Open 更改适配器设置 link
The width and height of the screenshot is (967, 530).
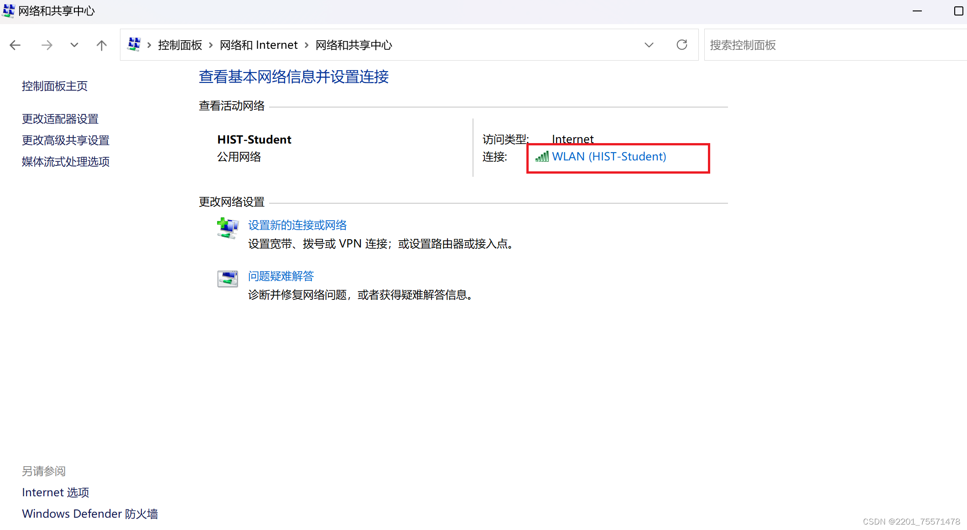[60, 119]
